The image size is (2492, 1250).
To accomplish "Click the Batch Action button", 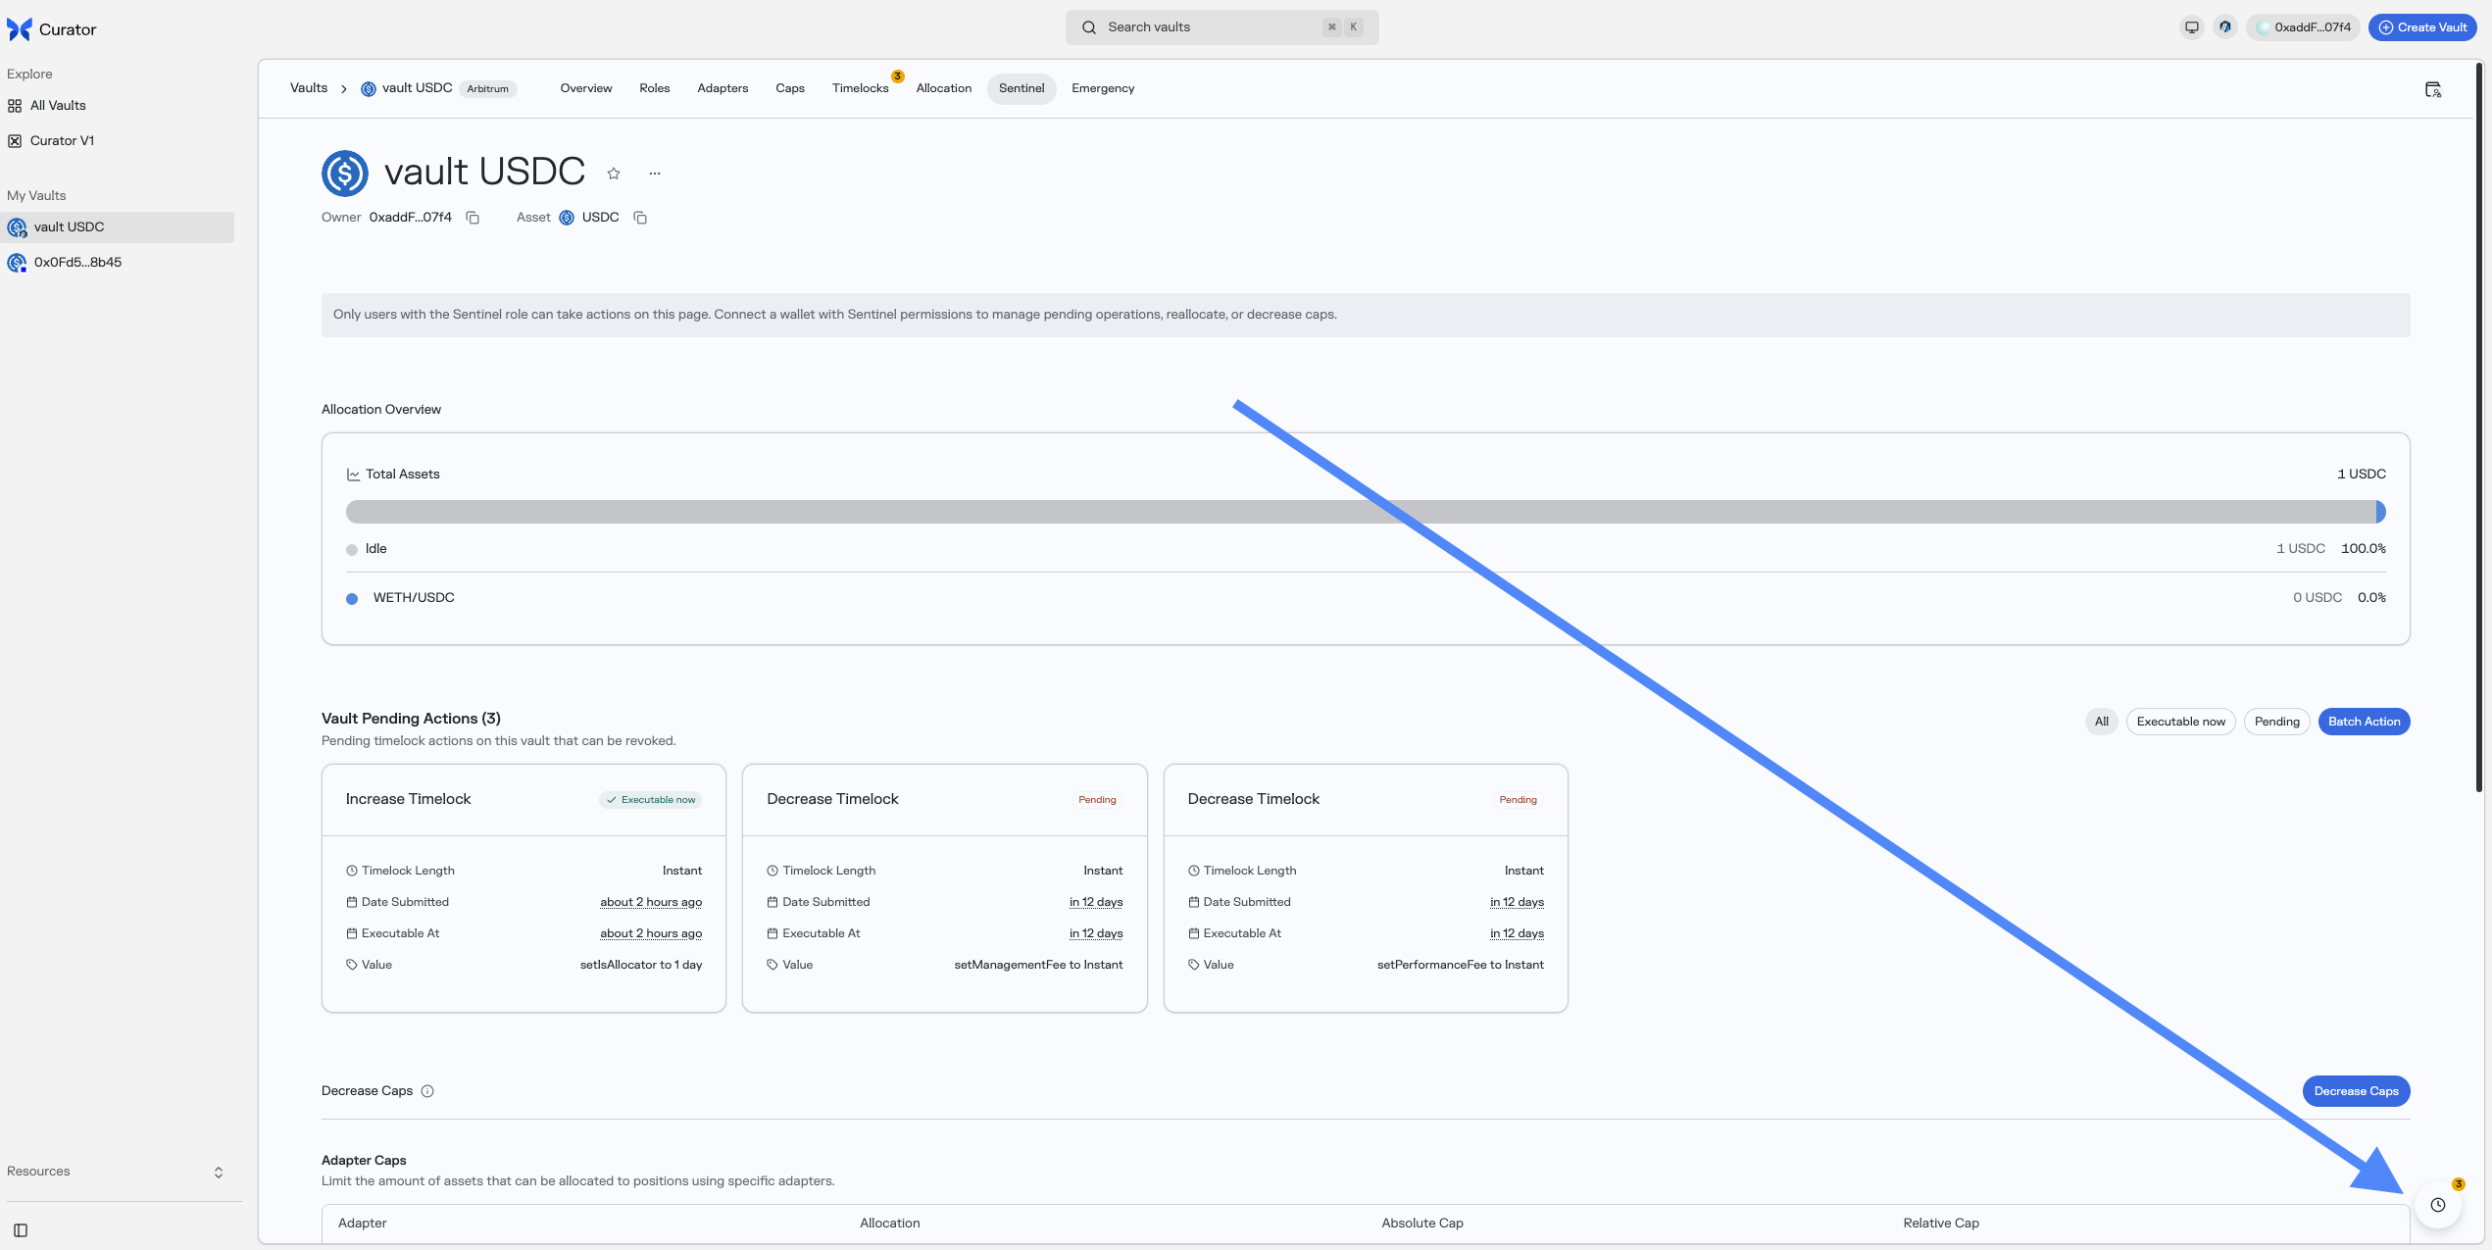I will point(2365,722).
